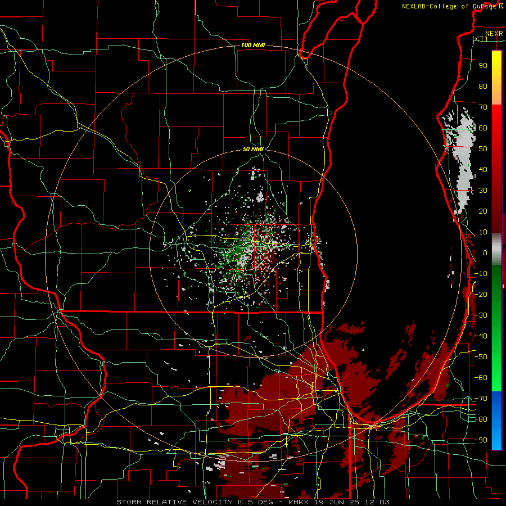Click the positive 70 scale value
Image resolution: width=506 pixels, height=506 pixels.
483,107
